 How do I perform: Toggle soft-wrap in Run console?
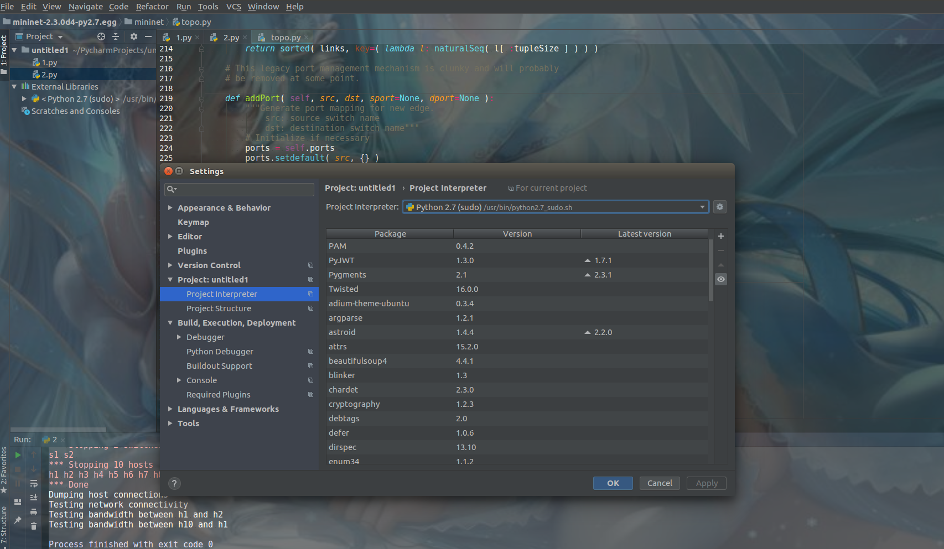(x=34, y=483)
